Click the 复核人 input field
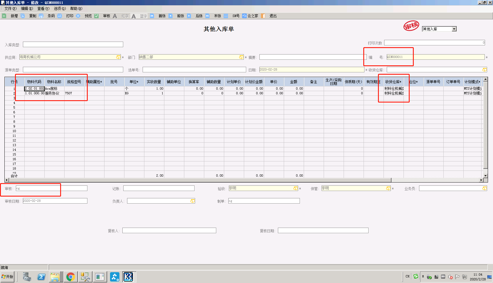493x283 pixels. pyautogui.click(x=169, y=231)
